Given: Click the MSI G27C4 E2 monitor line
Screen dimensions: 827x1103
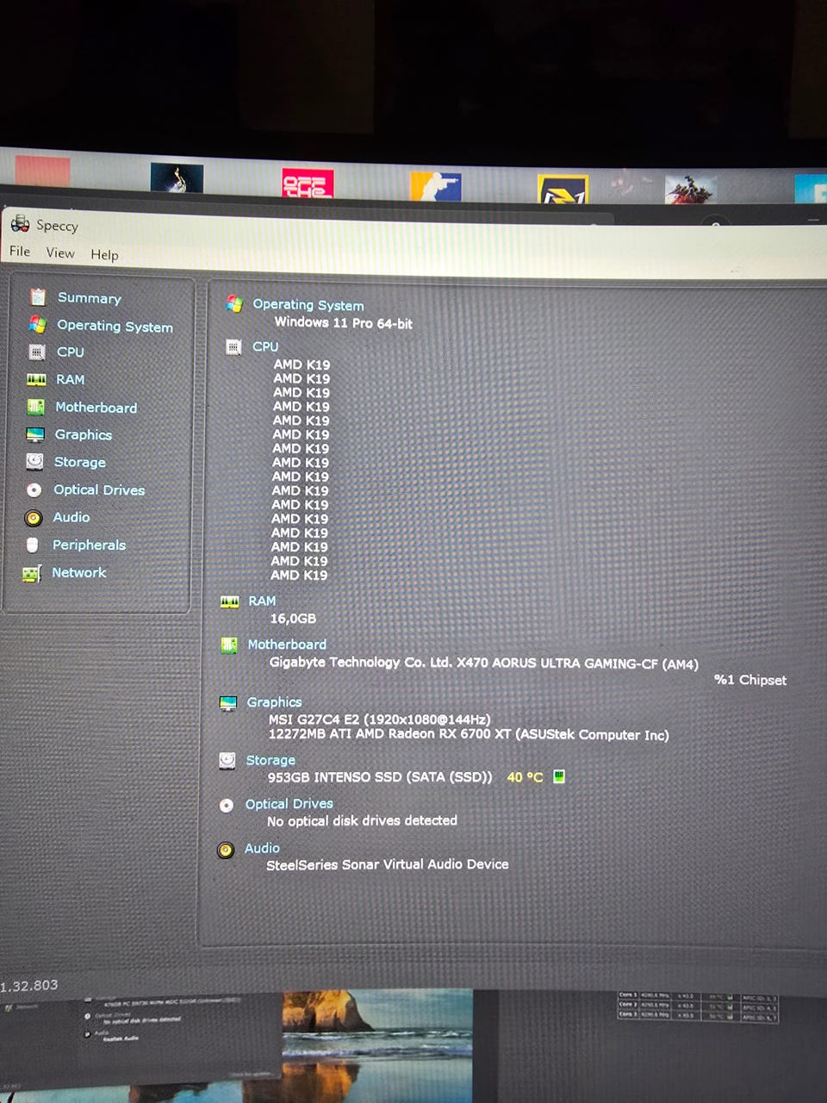Looking at the screenshot, I should pos(379,719).
